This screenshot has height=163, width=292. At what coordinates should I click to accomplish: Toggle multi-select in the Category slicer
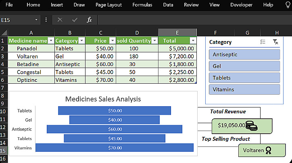[263, 42]
